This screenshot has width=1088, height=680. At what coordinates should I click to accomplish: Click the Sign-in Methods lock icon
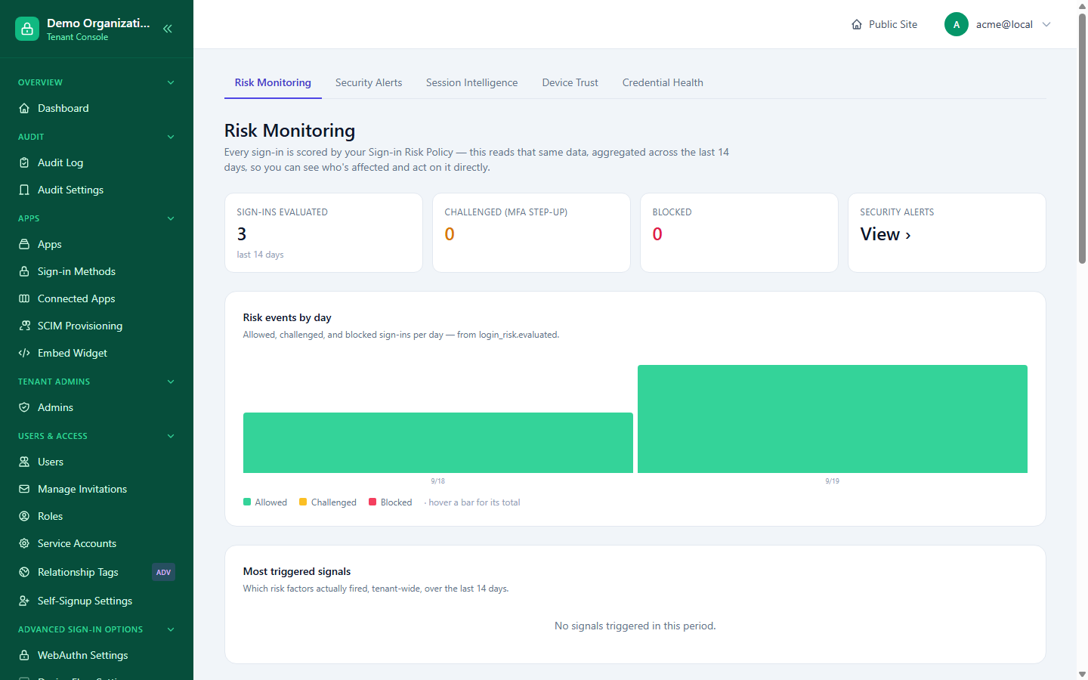click(24, 271)
